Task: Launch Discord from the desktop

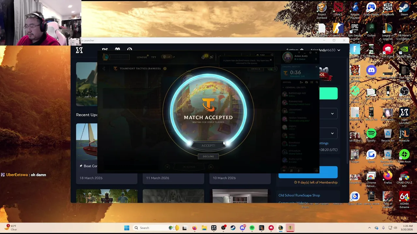Action: click(x=371, y=72)
